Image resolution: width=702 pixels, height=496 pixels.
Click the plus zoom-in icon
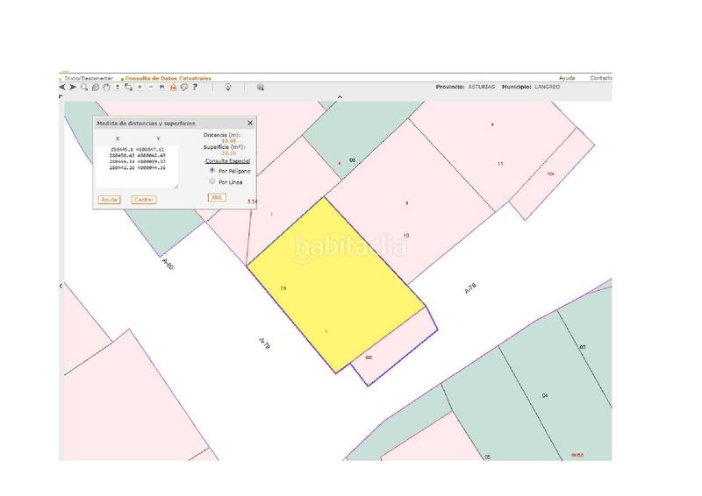[x=140, y=87]
